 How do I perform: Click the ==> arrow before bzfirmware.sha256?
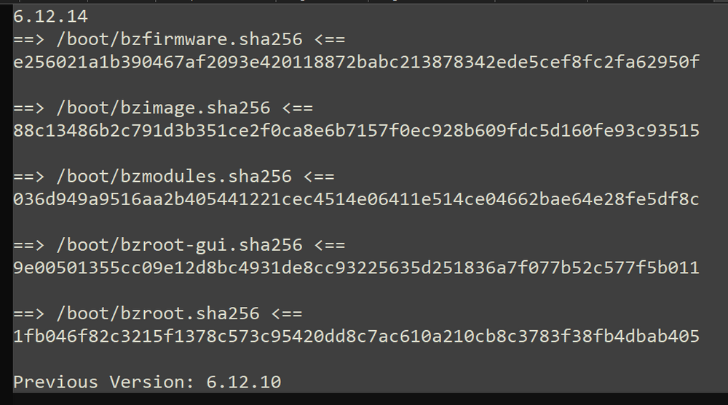[x=29, y=40]
